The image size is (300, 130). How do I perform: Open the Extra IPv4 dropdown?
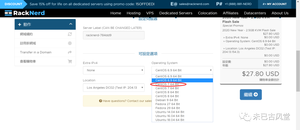(x=114, y=70)
